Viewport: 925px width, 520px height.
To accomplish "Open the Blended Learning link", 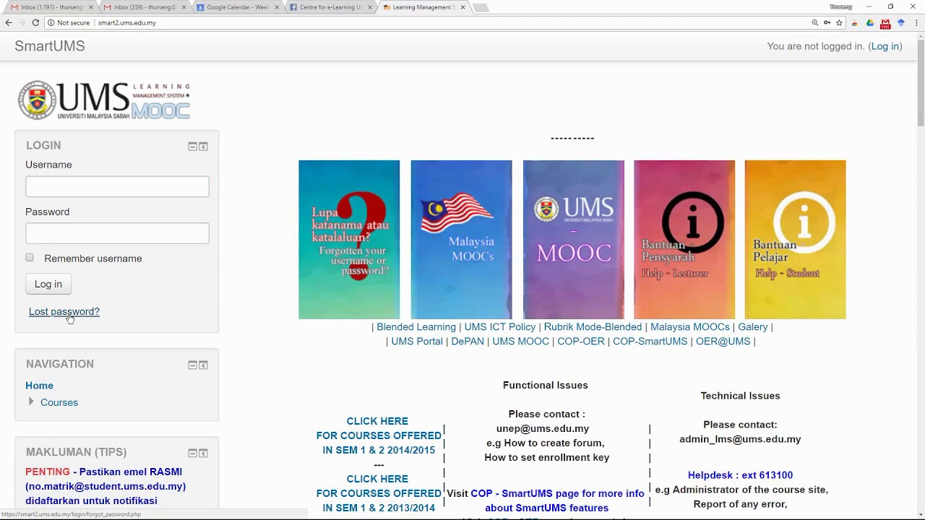I will 416,327.
